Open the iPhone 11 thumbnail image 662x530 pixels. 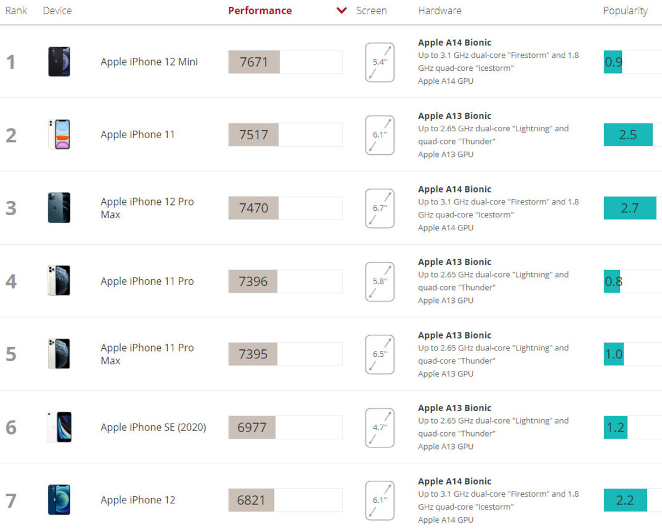(x=59, y=135)
